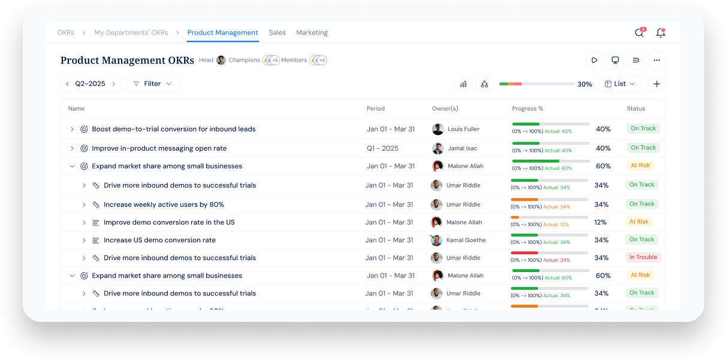Expand Increase weekly active users by 80%
This screenshot has height=360, width=727.
[x=84, y=205]
